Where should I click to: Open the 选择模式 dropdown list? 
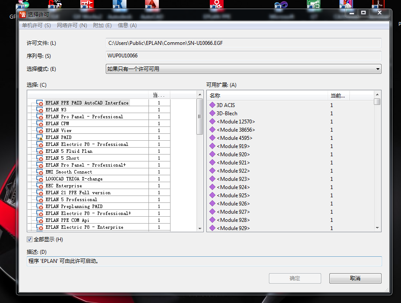378,69
